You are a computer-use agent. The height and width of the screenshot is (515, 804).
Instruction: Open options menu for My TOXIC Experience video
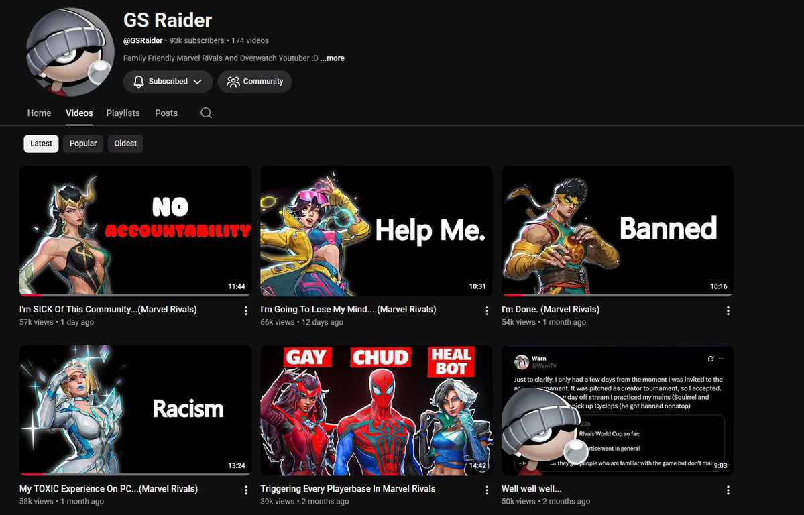(x=246, y=490)
